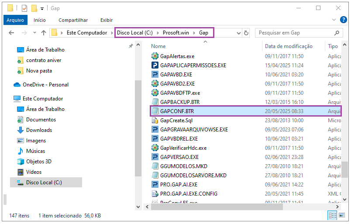The image size is (351, 224).
Task: Open the address bar history dropdown
Action: pyautogui.click(x=238, y=33)
